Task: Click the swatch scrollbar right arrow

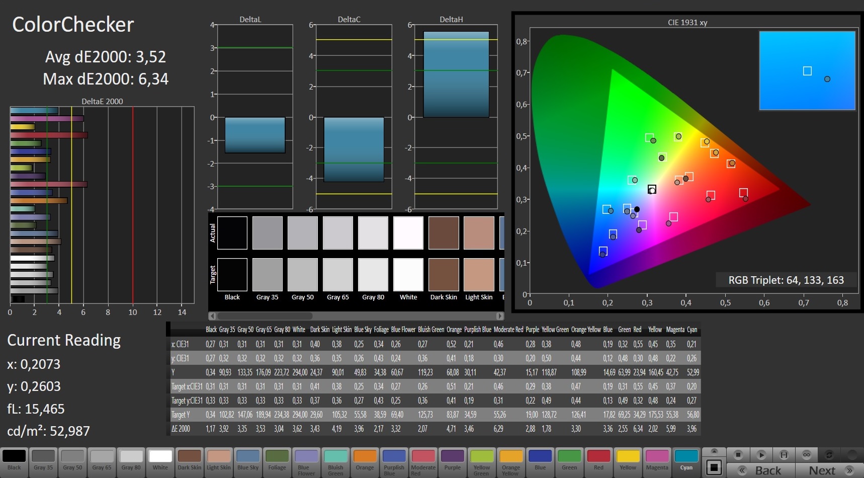Action: coord(499,316)
